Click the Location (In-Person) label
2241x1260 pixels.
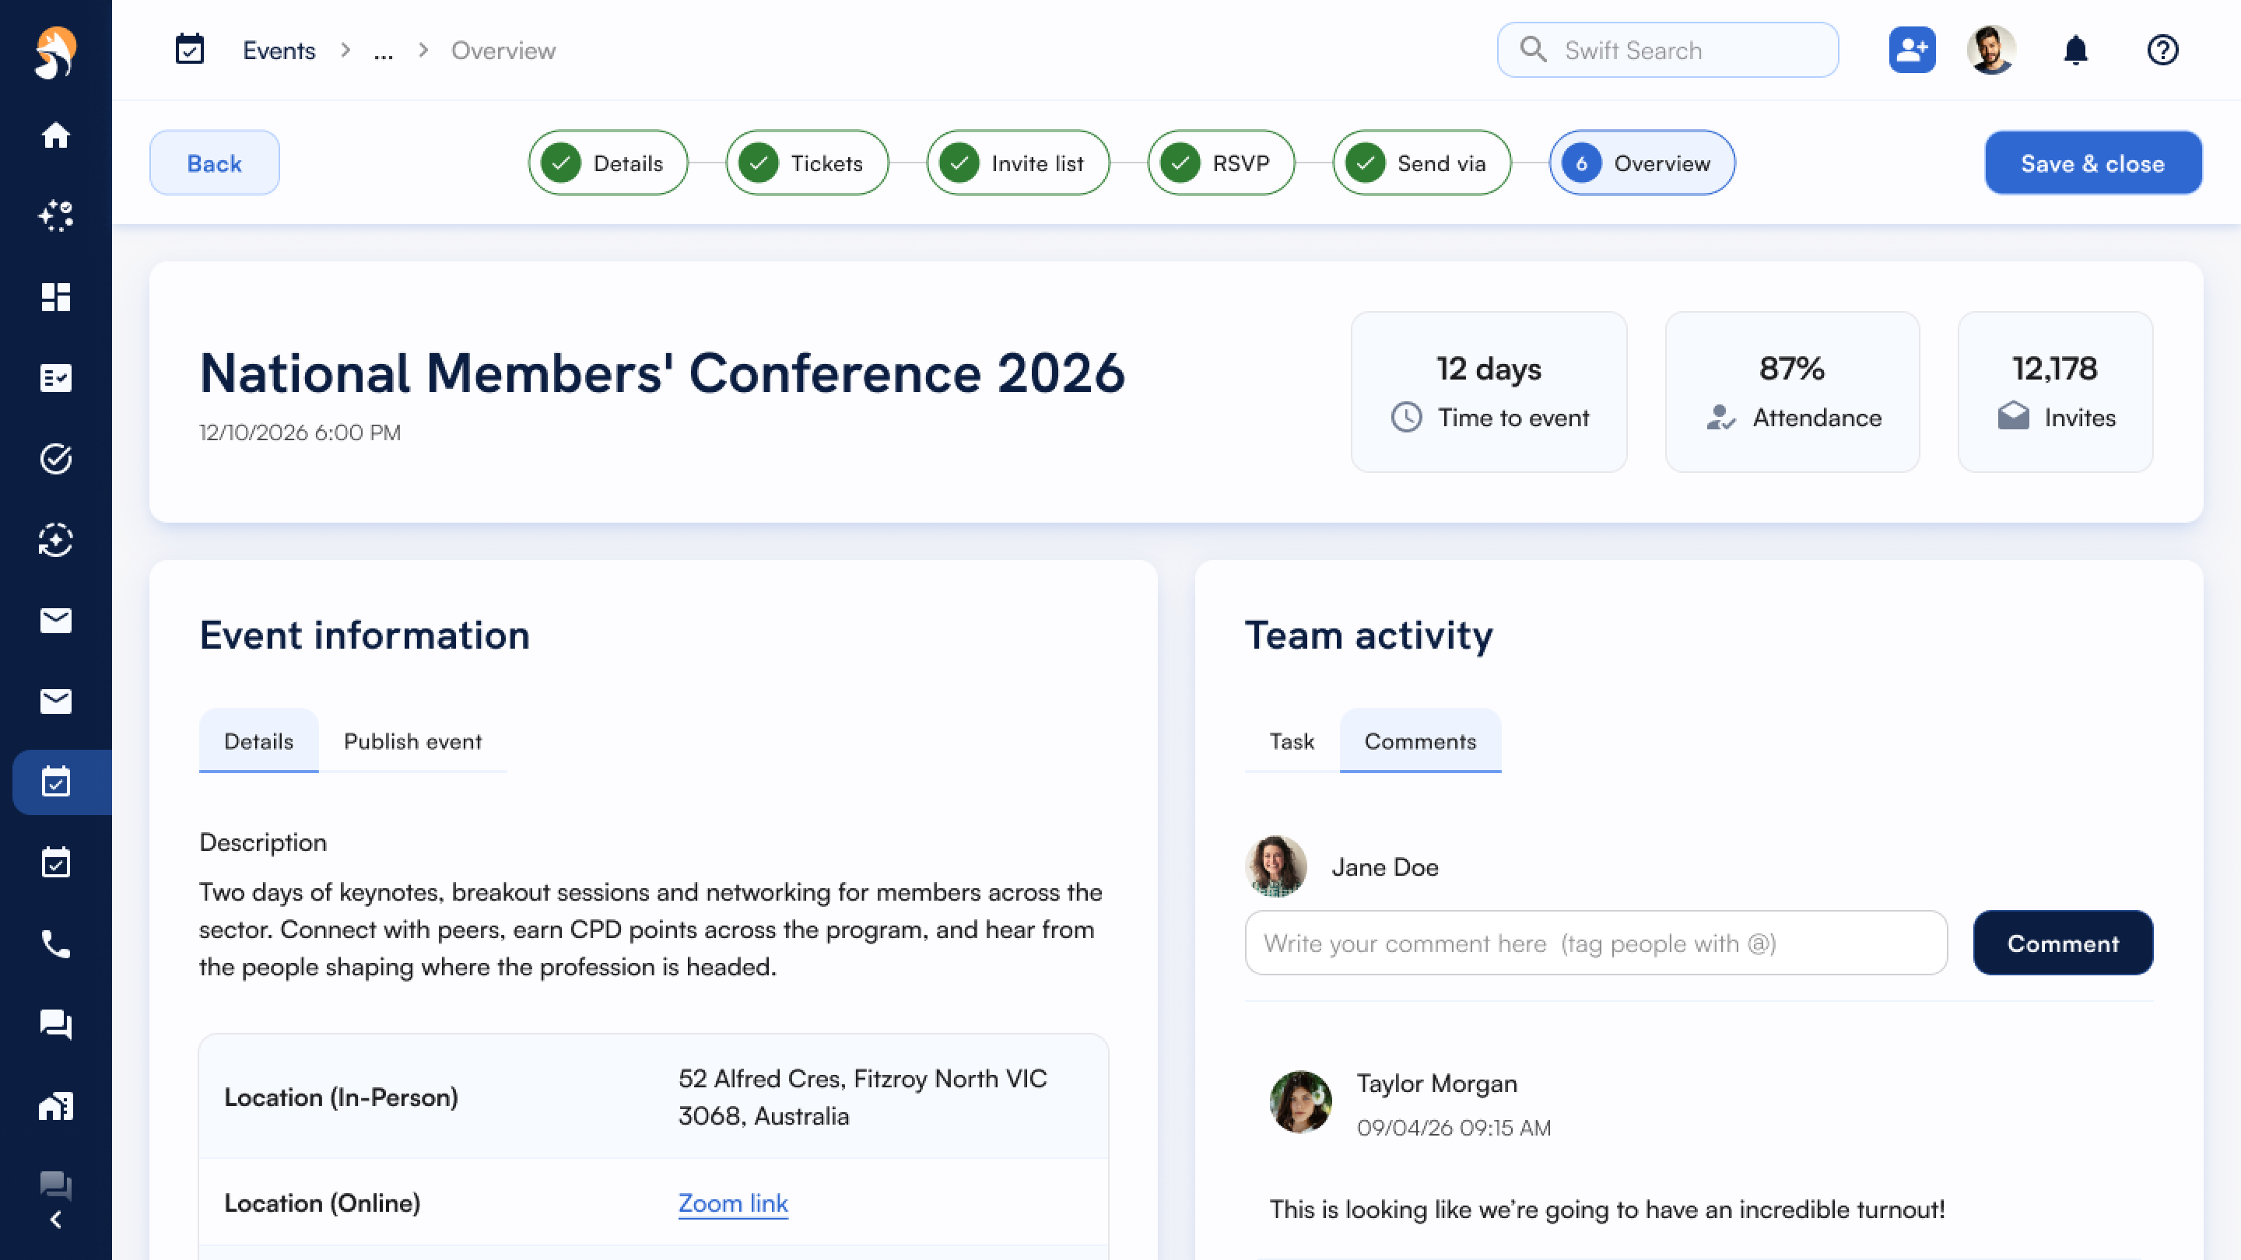point(341,1097)
